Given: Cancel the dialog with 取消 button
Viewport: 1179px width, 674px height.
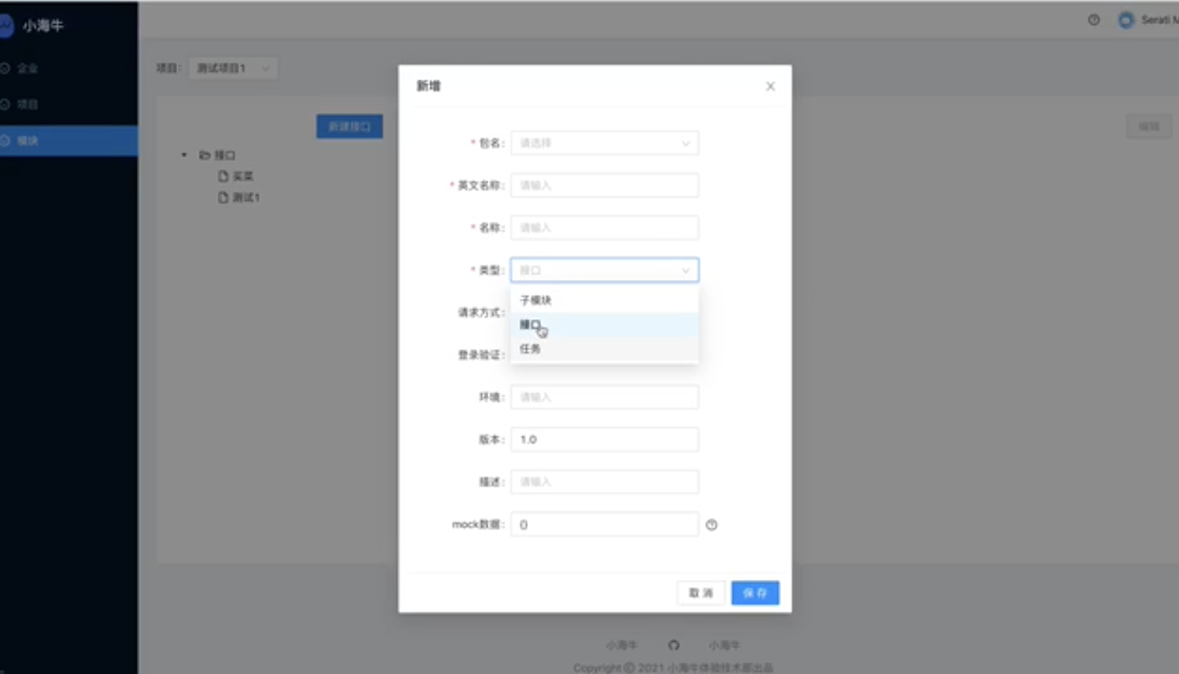Looking at the screenshot, I should coord(700,593).
